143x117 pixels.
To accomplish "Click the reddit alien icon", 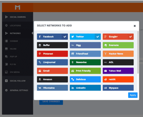I will coord(106,79).
